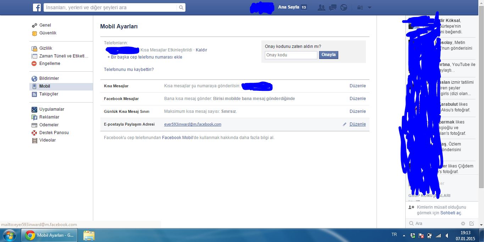
Task: Open the privacy shortcuts lock icon
Action: tap(360, 7)
